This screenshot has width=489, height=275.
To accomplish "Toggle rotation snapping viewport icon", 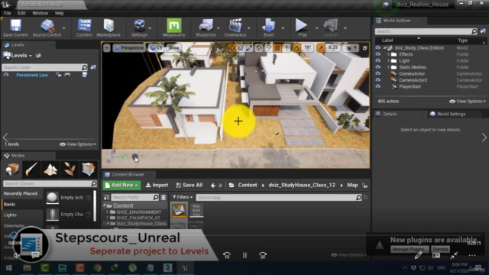I will coord(296,48).
